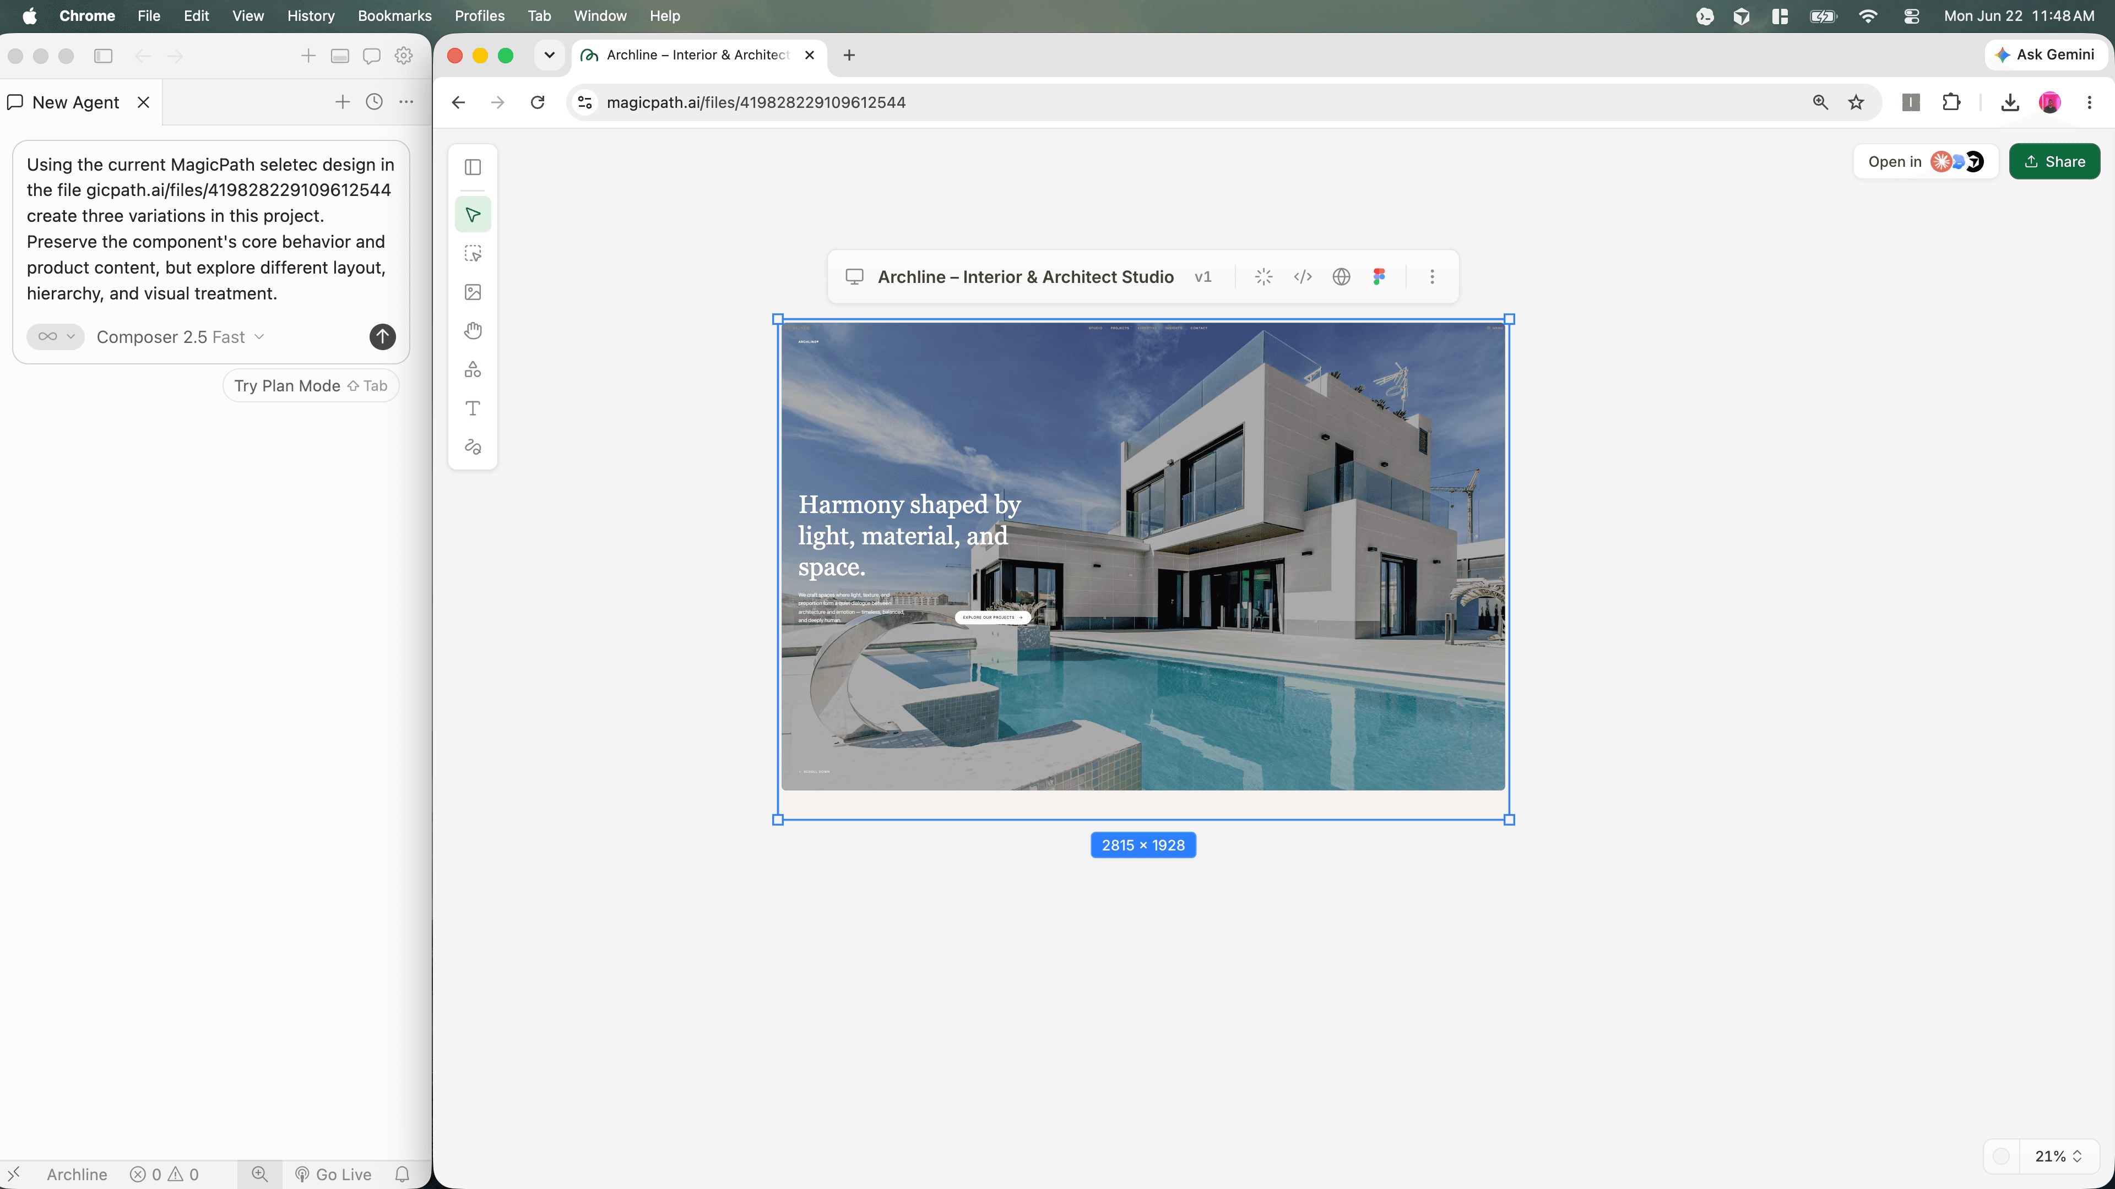Expand Chrome tab search chevron
This screenshot has height=1189, width=2115.
549,55
